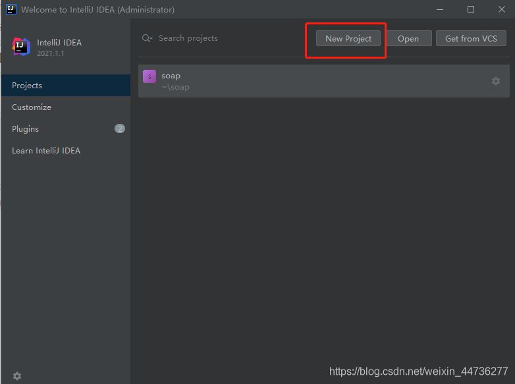This screenshot has width=515, height=384.
Task: Click the IntelliJ icon in the title bar
Action: pyautogui.click(x=11, y=9)
